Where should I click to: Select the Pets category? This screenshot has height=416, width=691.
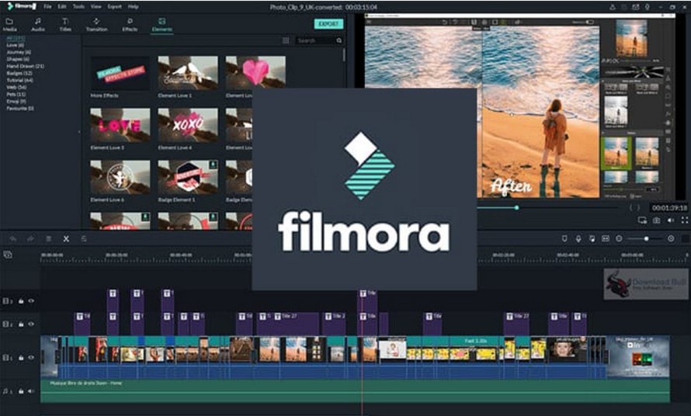coord(16,95)
